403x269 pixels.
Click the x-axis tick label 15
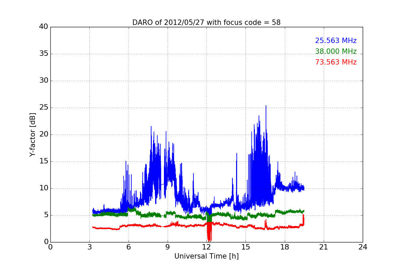coord(245,247)
